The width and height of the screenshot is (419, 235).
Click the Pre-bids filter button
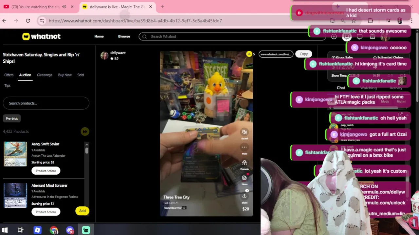click(x=12, y=118)
